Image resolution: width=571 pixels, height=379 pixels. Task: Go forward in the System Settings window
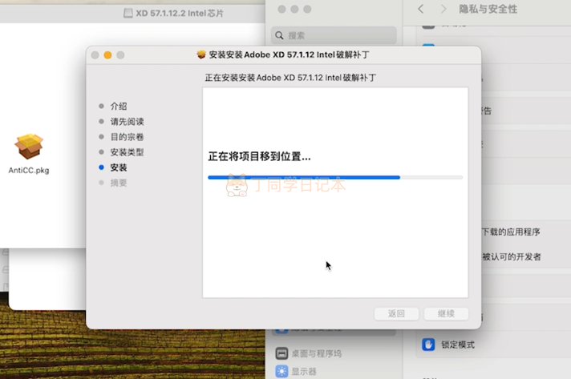pos(443,9)
